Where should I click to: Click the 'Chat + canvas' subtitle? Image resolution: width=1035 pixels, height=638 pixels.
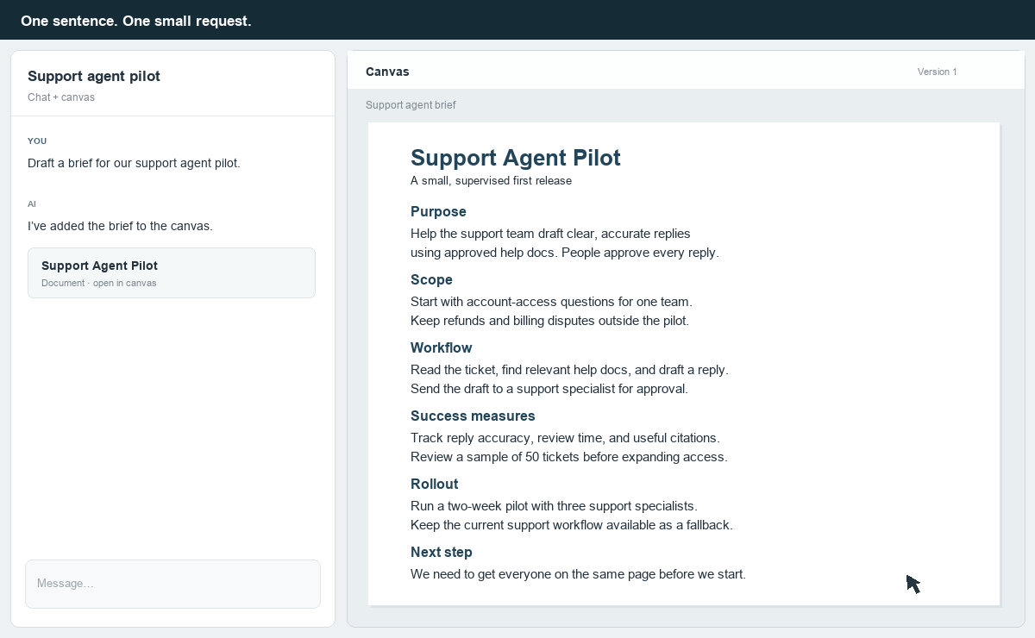[61, 97]
